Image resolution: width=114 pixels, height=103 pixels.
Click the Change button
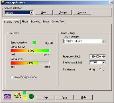pyautogui.click(x=63, y=13)
